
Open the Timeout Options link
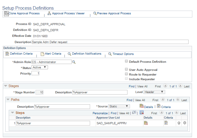point(123,54)
